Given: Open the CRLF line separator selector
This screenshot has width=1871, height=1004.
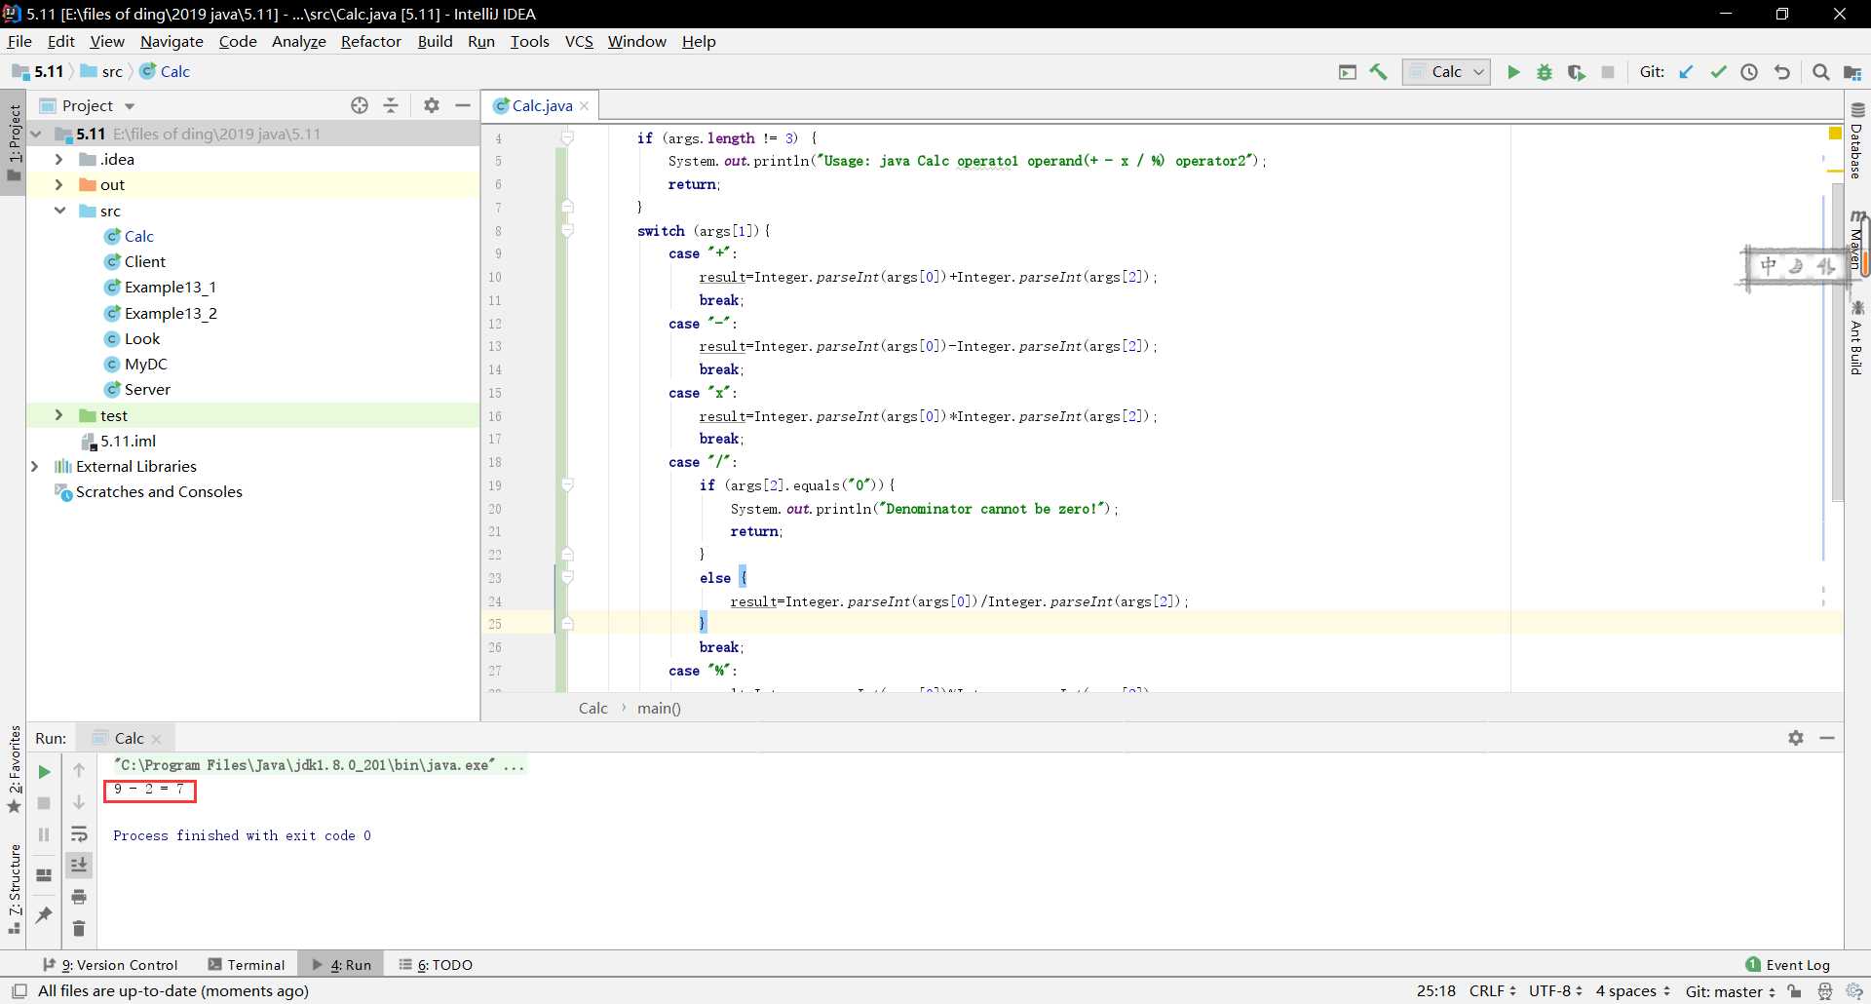Looking at the screenshot, I should tap(1492, 991).
